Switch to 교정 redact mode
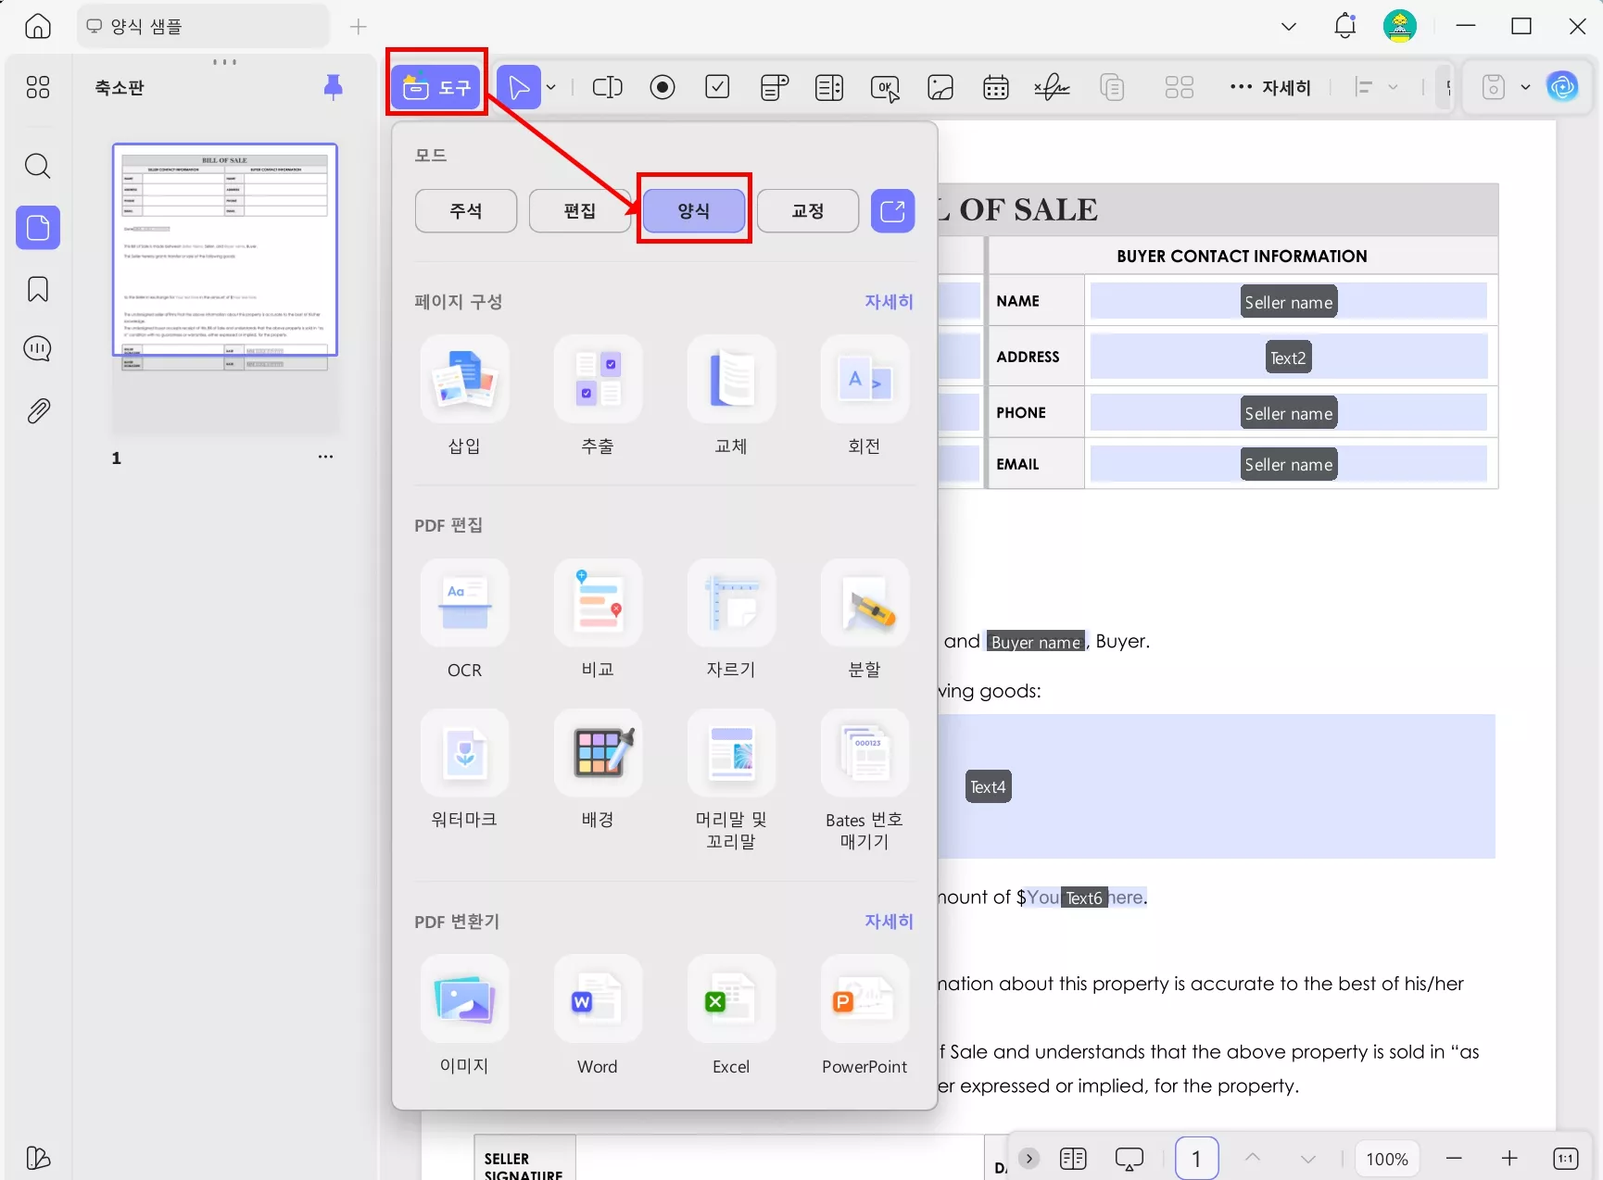The height and width of the screenshot is (1180, 1603). point(808,211)
